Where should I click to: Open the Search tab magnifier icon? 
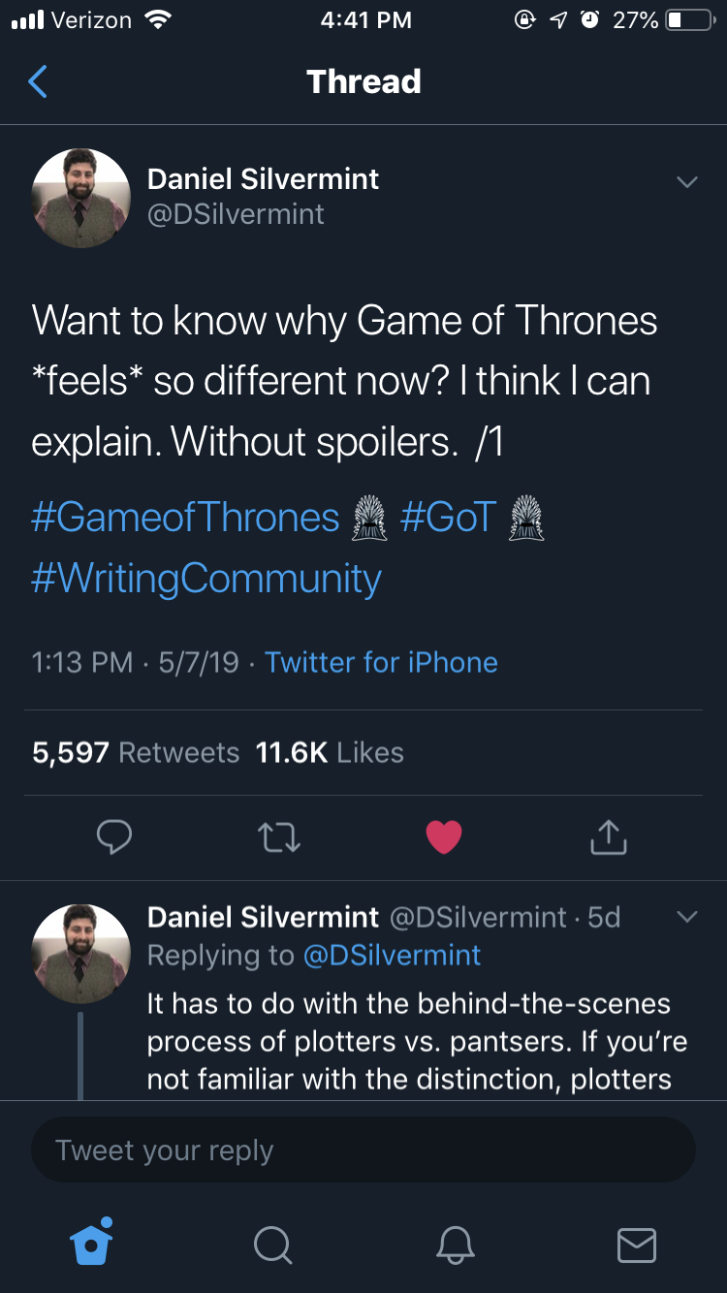click(272, 1245)
